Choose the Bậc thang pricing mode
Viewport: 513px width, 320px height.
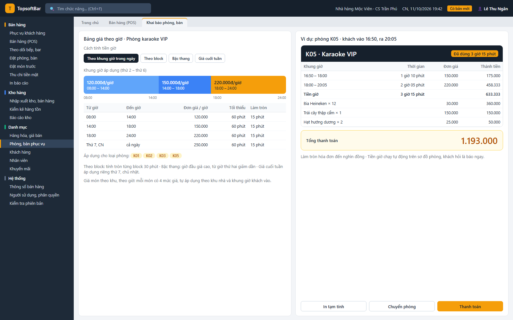click(x=181, y=58)
